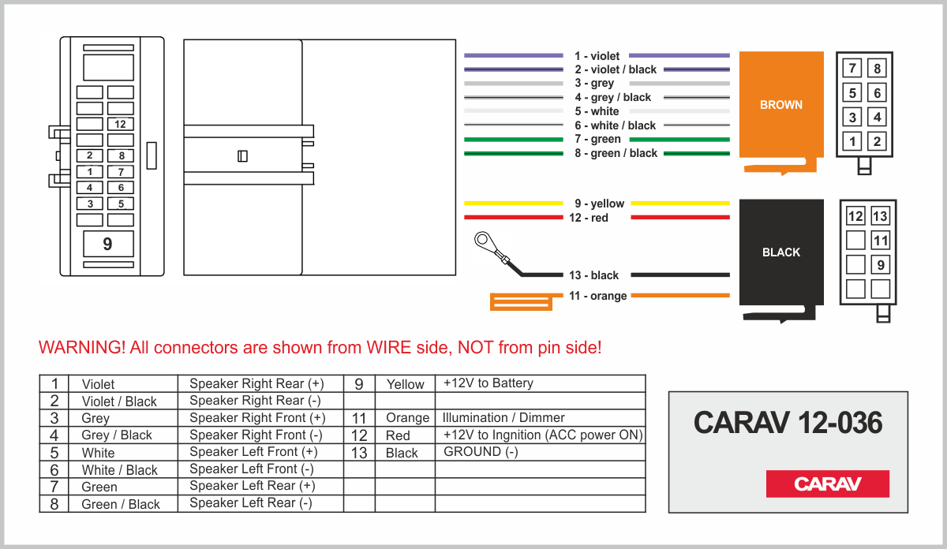Click the CARAV 12-036 model title

click(x=788, y=424)
